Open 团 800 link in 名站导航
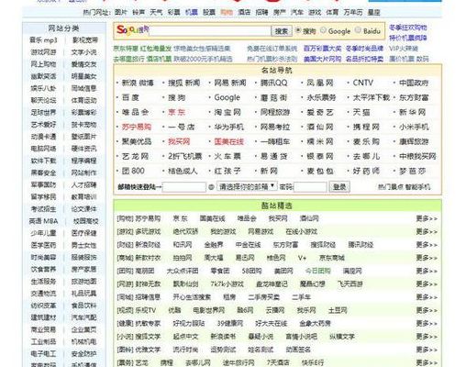The width and height of the screenshot is (466, 367). (133, 171)
